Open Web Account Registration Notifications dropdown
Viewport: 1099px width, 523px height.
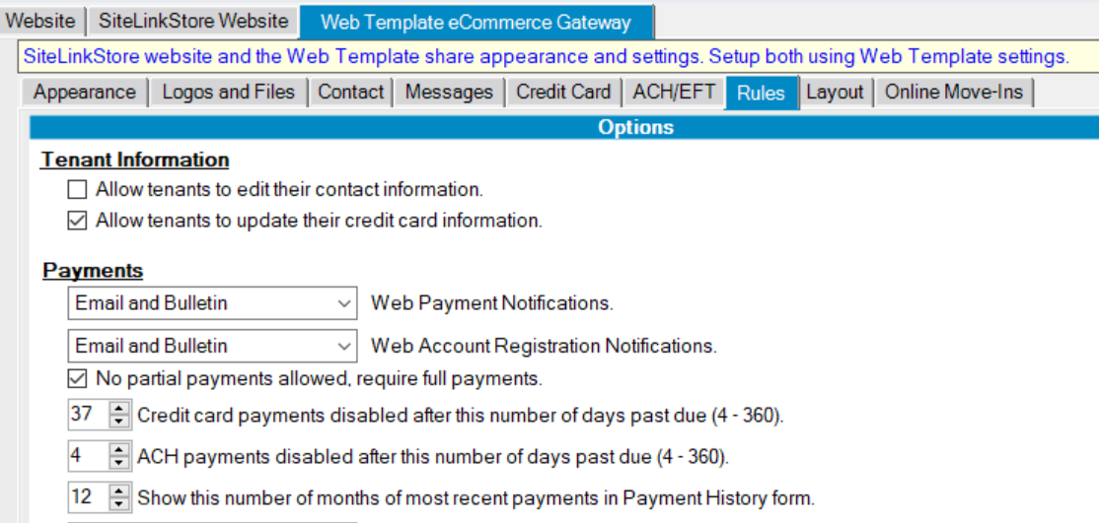(x=212, y=346)
